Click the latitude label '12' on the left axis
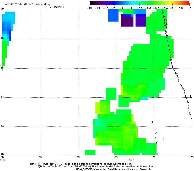 pyautogui.click(x=2, y=126)
